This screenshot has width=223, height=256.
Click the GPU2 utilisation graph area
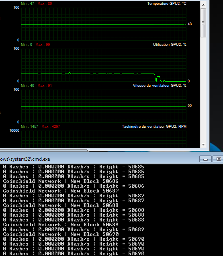(104, 65)
